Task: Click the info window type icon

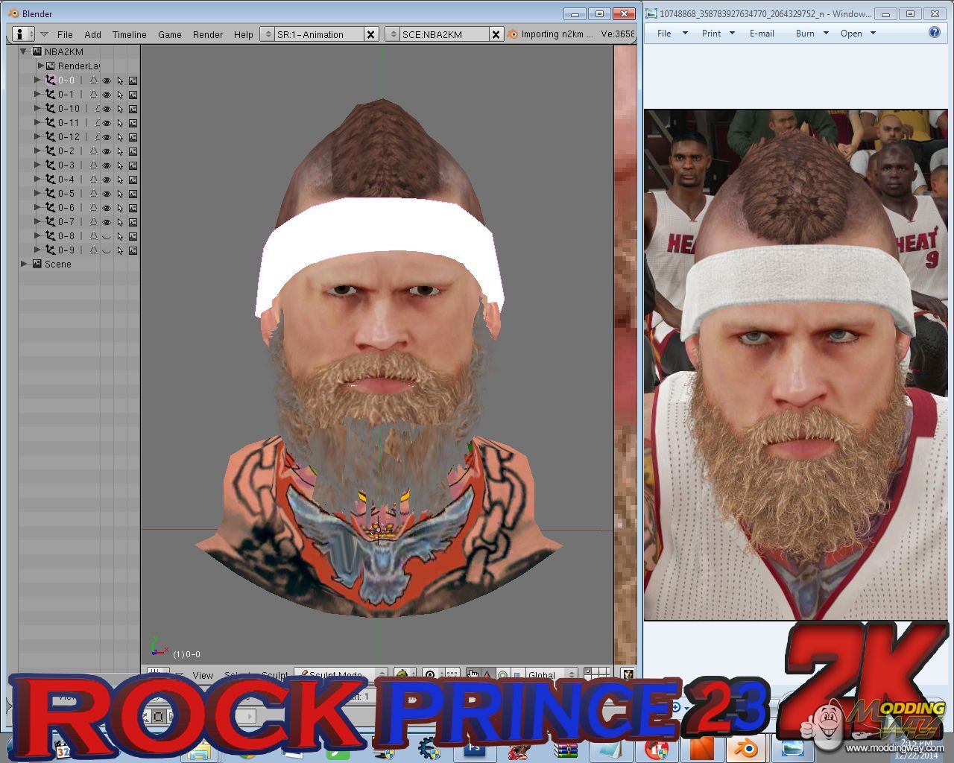Action: pyautogui.click(x=20, y=34)
